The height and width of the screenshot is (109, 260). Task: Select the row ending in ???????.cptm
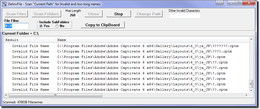coord(126,46)
